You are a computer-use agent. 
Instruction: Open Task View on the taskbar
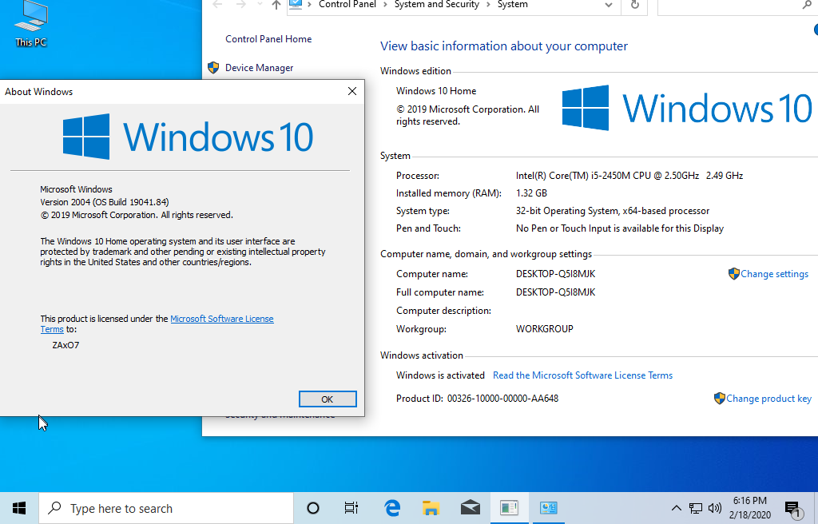point(351,508)
